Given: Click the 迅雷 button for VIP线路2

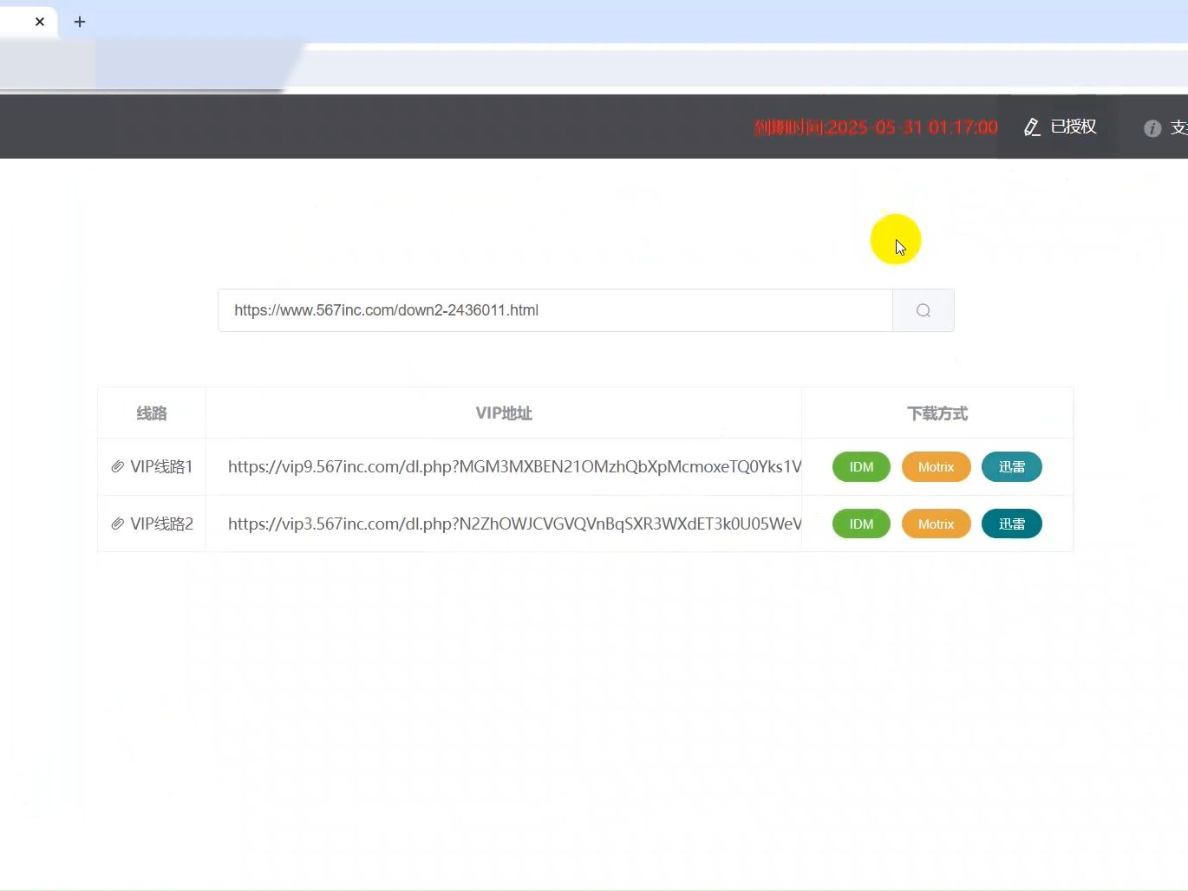Looking at the screenshot, I should [x=1011, y=524].
